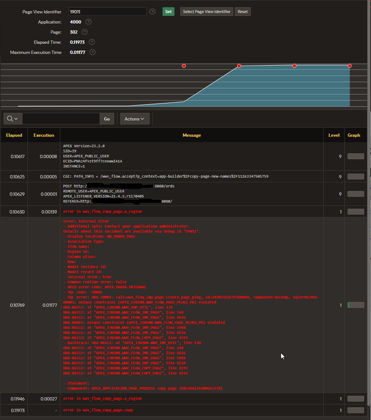Image resolution: width=371 pixels, height=420 pixels.
Task: Click help icon next to Maximum Execution Time
Action: 92,52
